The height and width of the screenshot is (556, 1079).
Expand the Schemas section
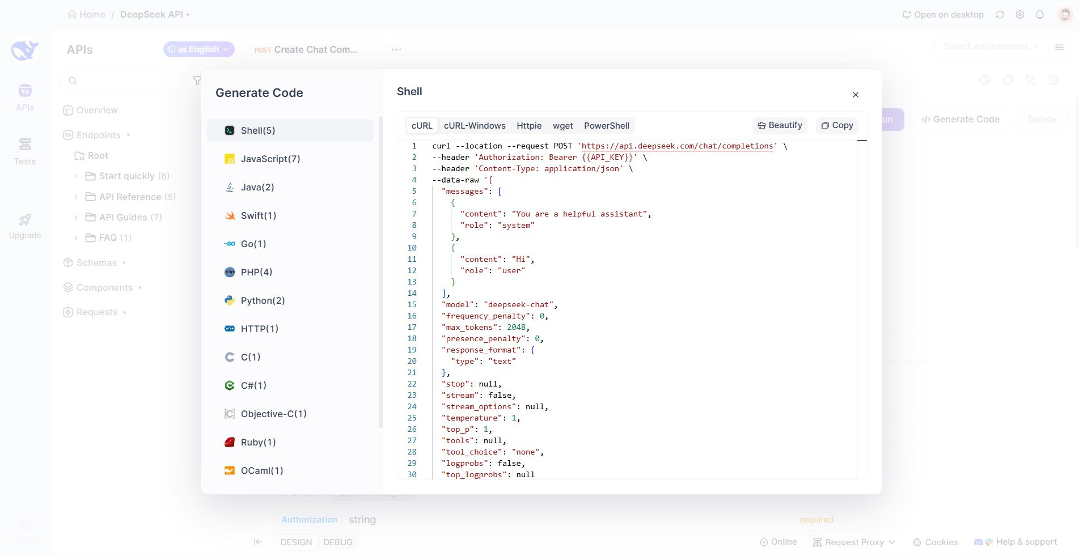(x=95, y=262)
